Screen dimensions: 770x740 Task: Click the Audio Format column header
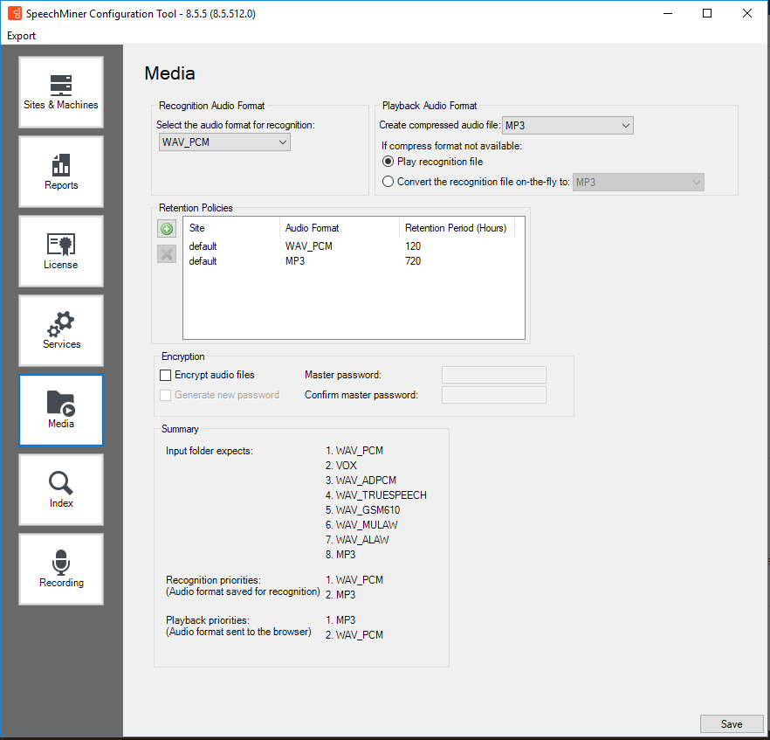pyautogui.click(x=339, y=228)
